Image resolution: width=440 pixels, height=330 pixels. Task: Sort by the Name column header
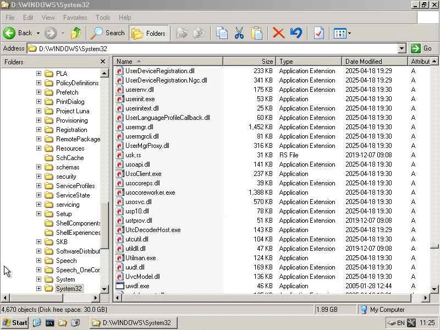click(x=168, y=62)
